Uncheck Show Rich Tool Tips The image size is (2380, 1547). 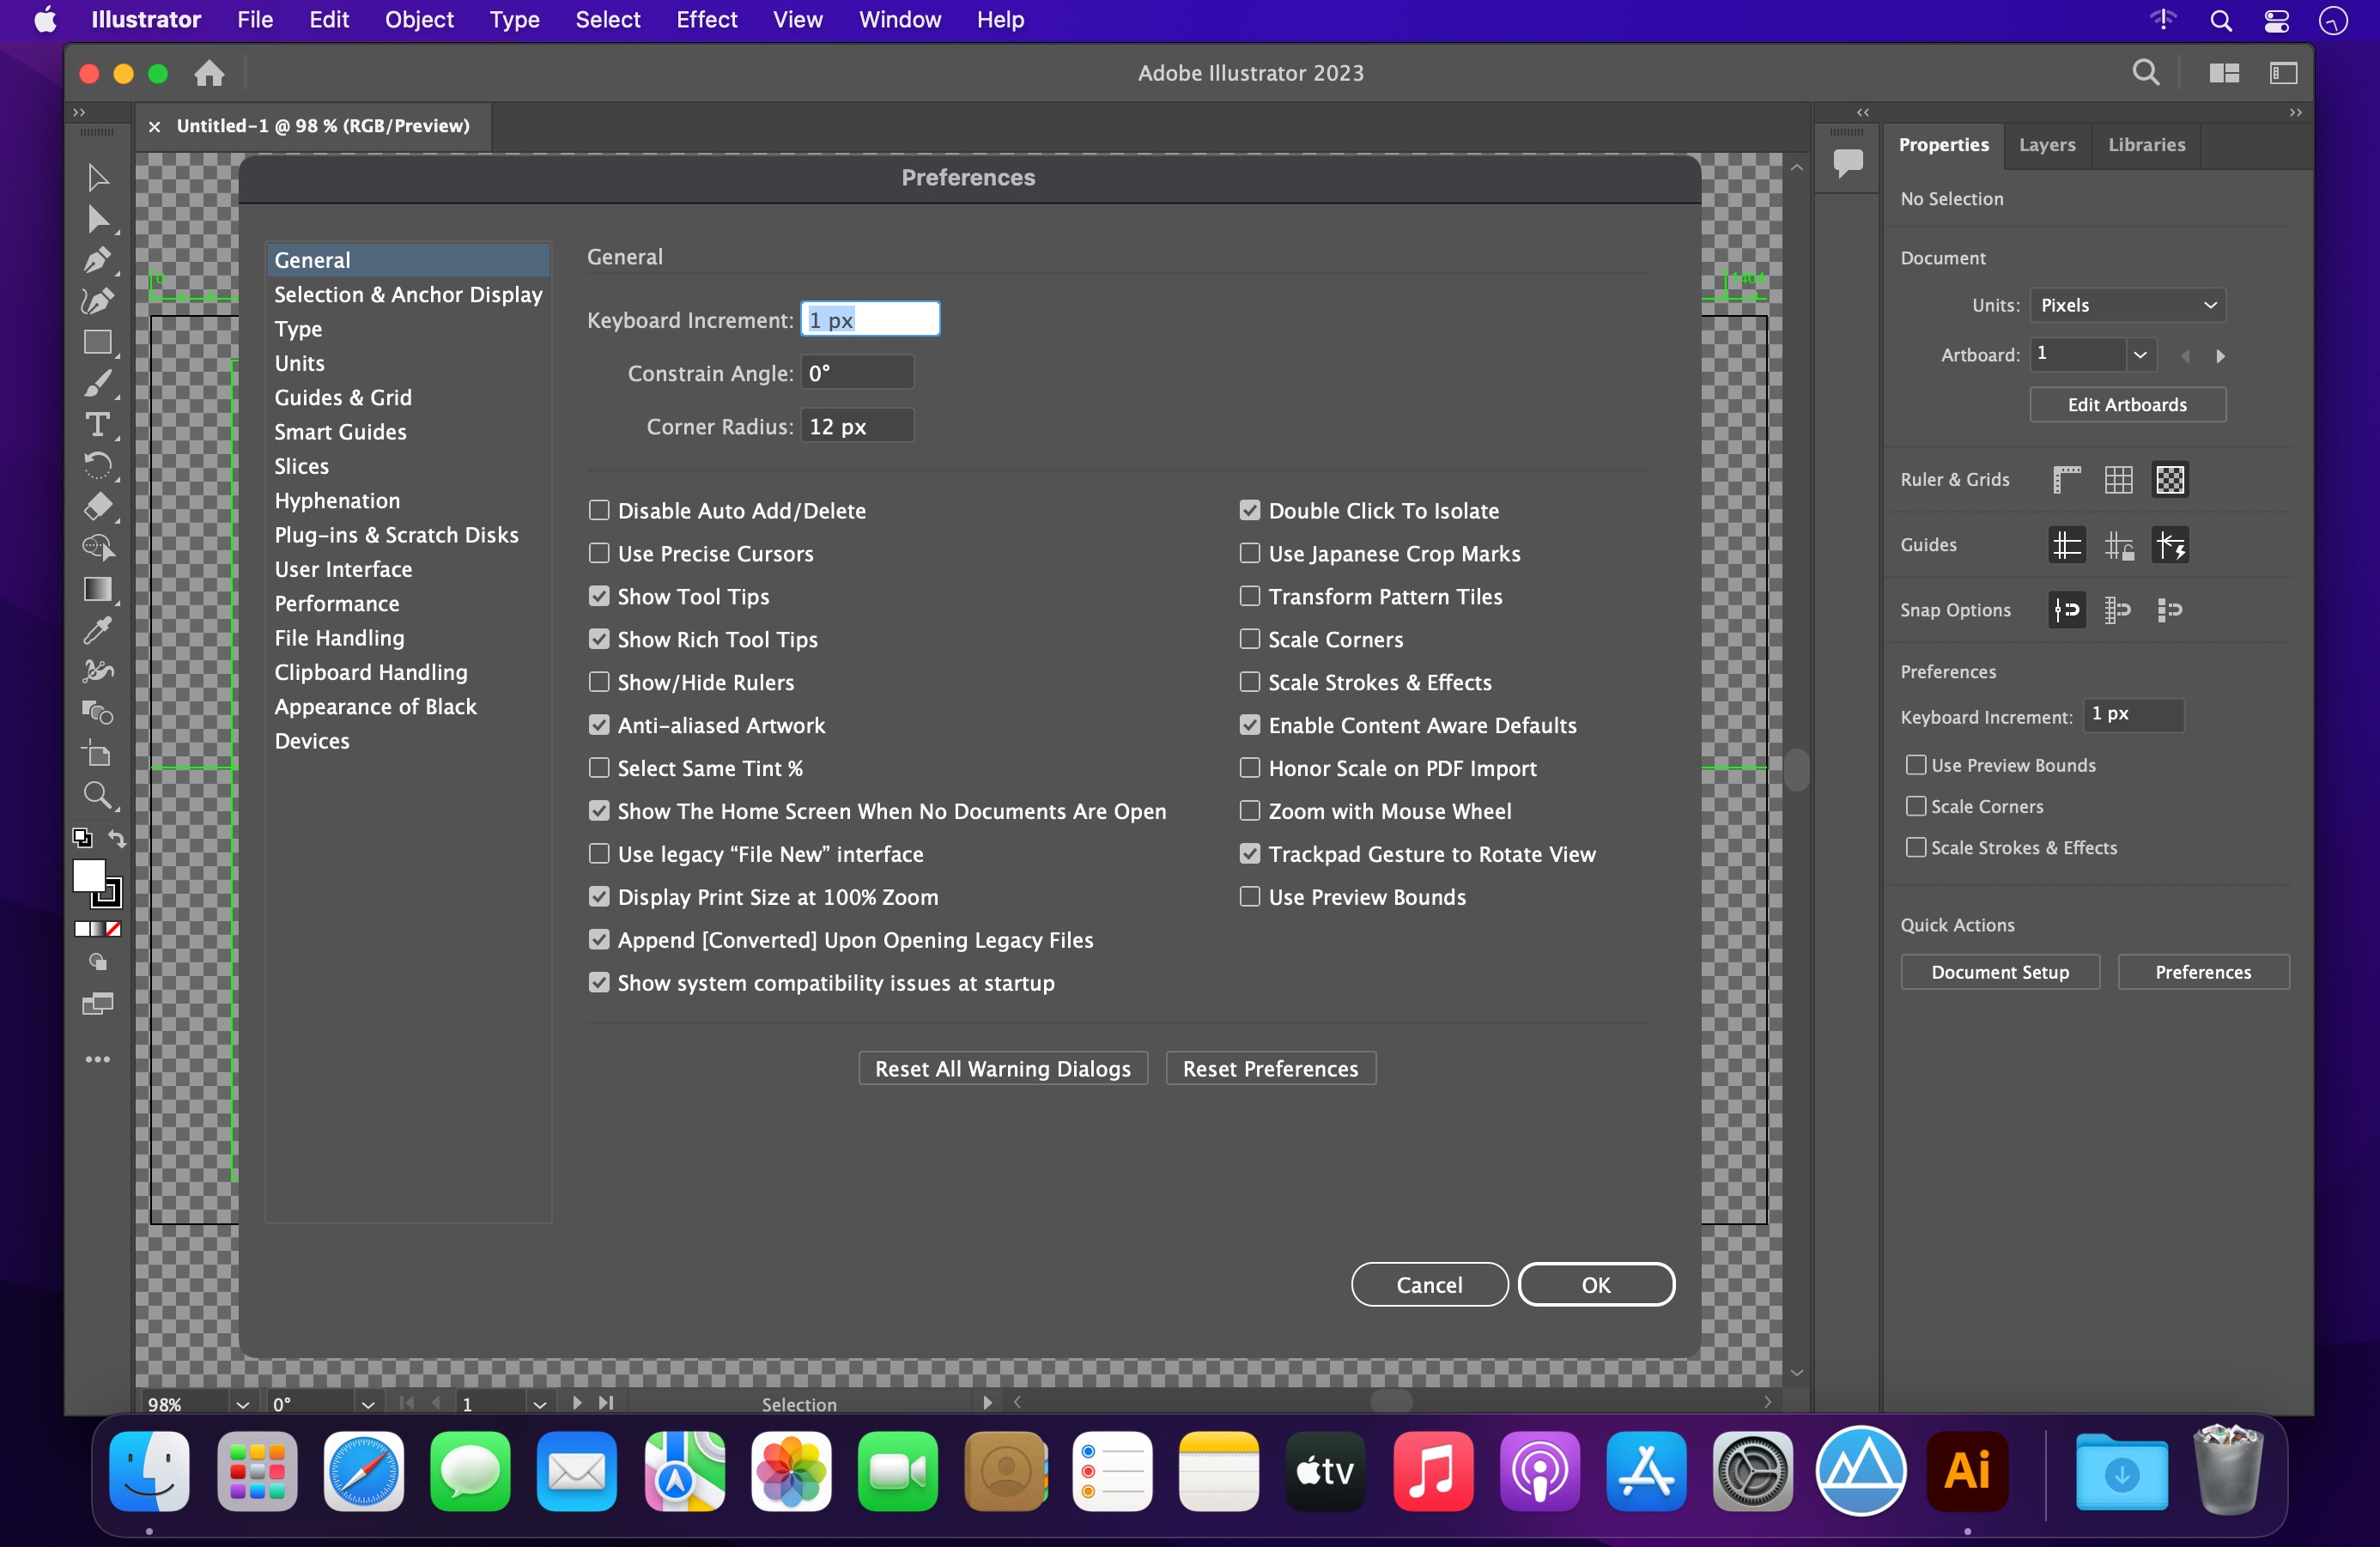pyautogui.click(x=599, y=639)
